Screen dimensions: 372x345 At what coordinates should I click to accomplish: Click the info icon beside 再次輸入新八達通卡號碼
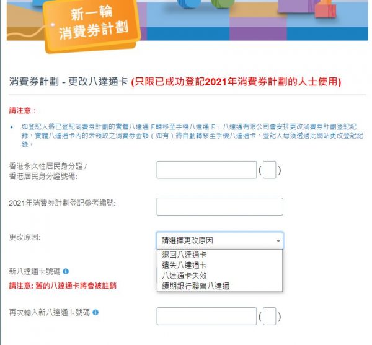pyautogui.click(x=95, y=313)
